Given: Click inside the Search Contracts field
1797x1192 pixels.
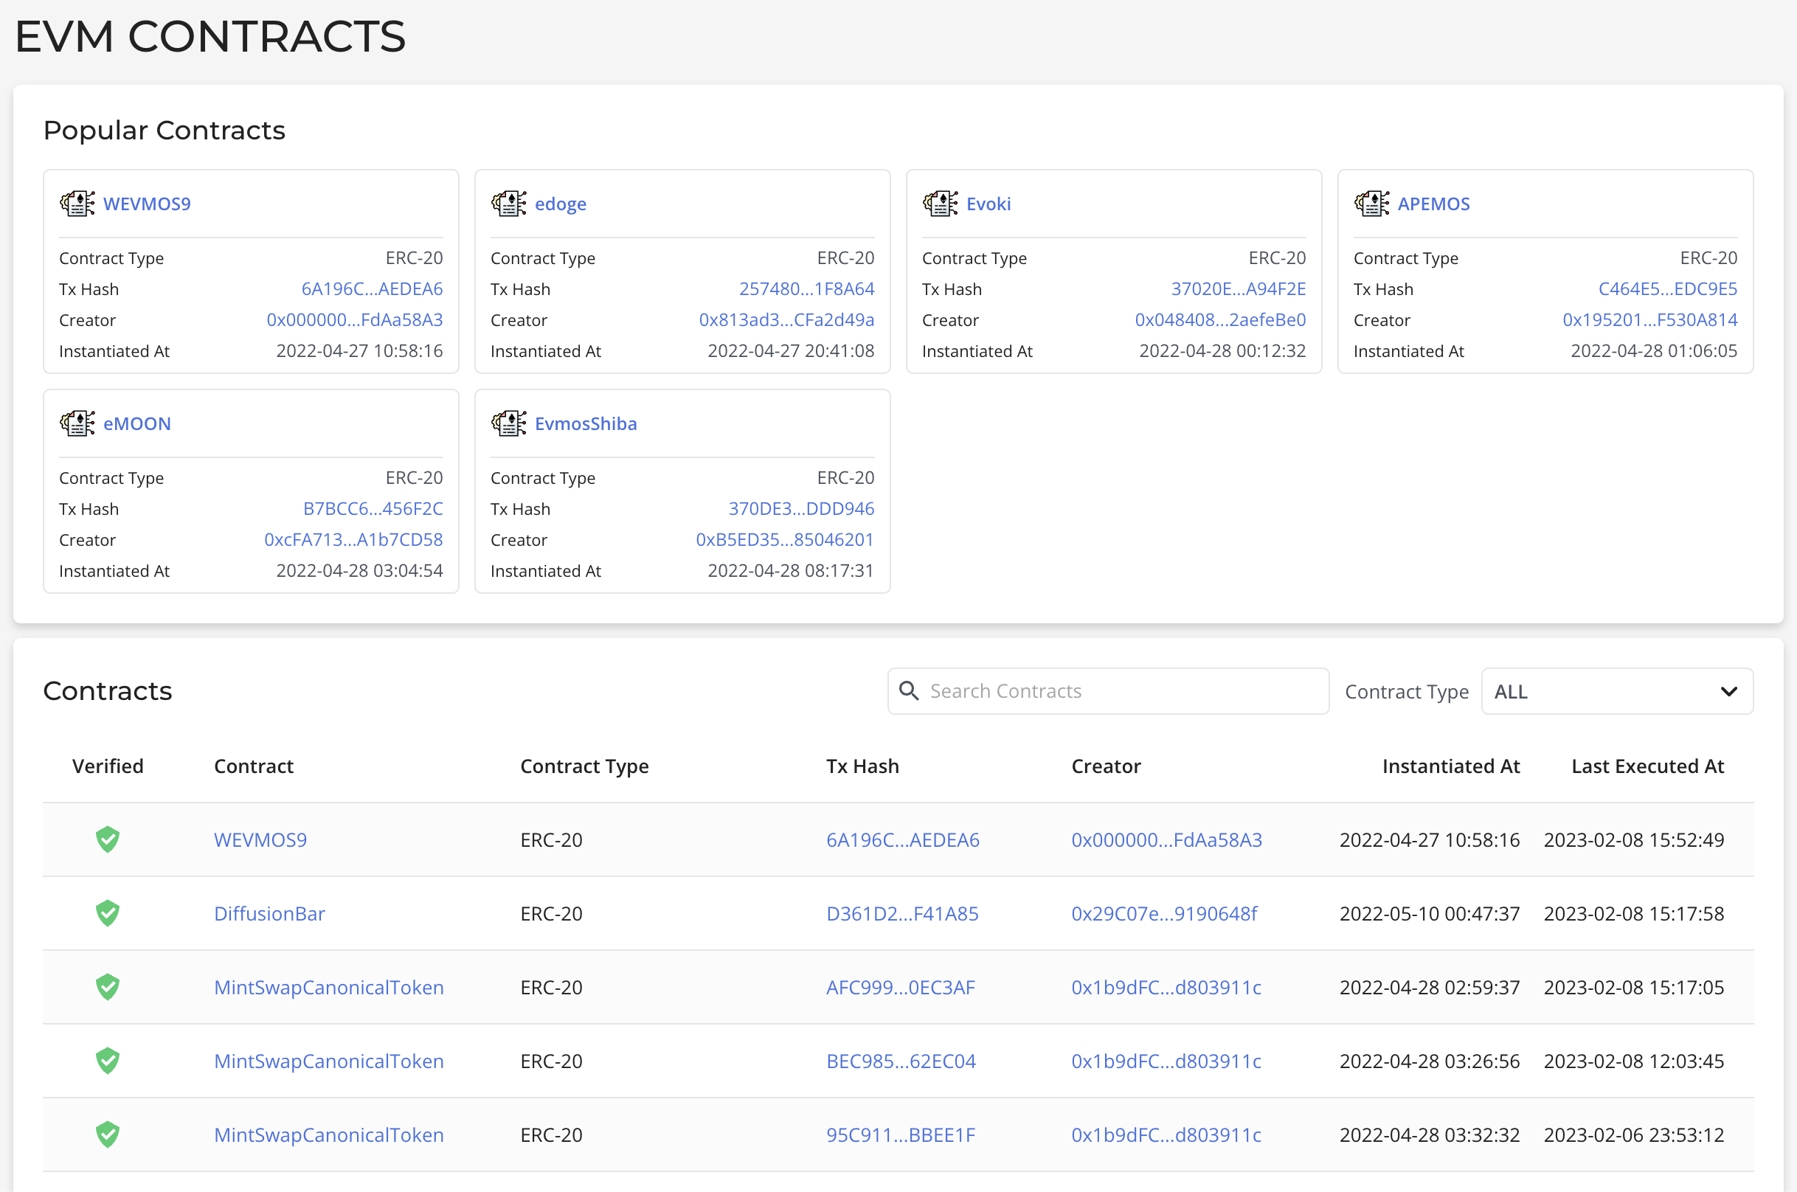Looking at the screenshot, I should [1102, 691].
